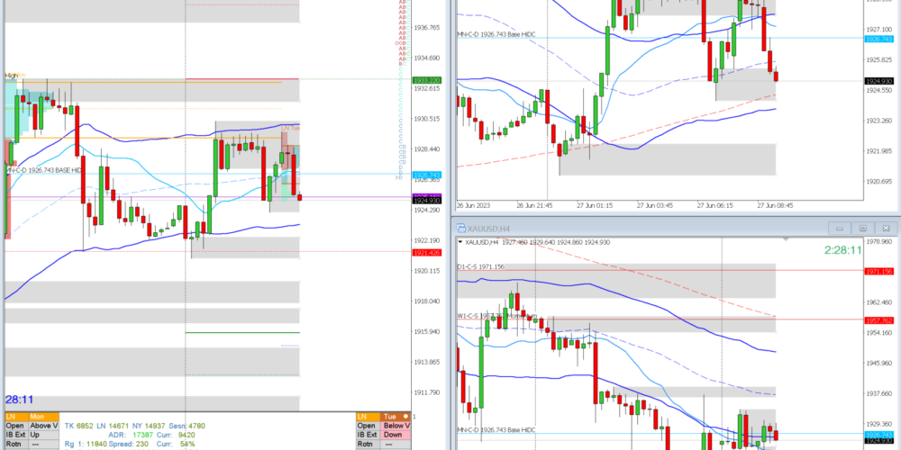Click the Up cell beside IB Ext
The height and width of the screenshot is (450, 901).
43,435
